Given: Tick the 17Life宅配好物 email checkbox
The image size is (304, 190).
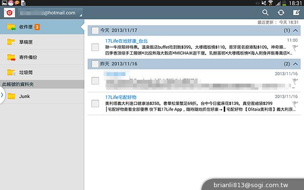Looking at the screenshot, I should coord(95,103).
